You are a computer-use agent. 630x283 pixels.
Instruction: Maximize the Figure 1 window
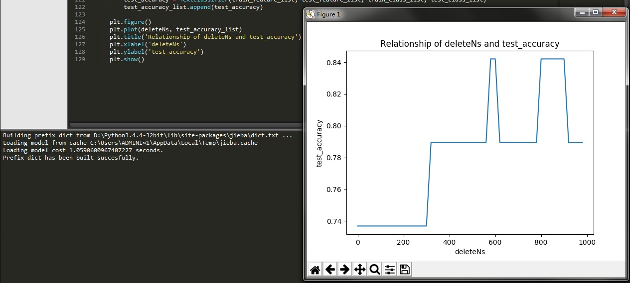pyautogui.click(x=595, y=12)
